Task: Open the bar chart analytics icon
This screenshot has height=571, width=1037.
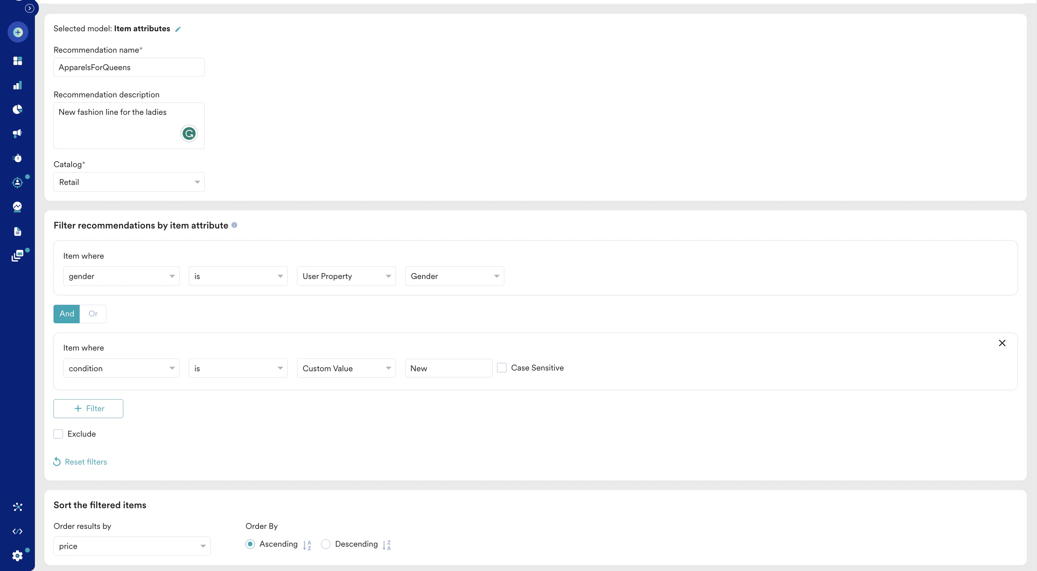Action: (x=17, y=85)
